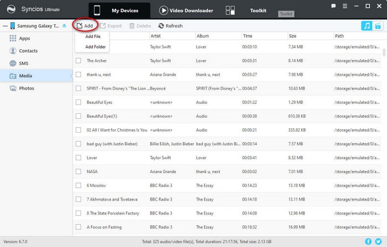Image resolution: width=387 pixels, height=247 pixels.
Task: Click the My Devices phone icon
Action: [97, 10]
